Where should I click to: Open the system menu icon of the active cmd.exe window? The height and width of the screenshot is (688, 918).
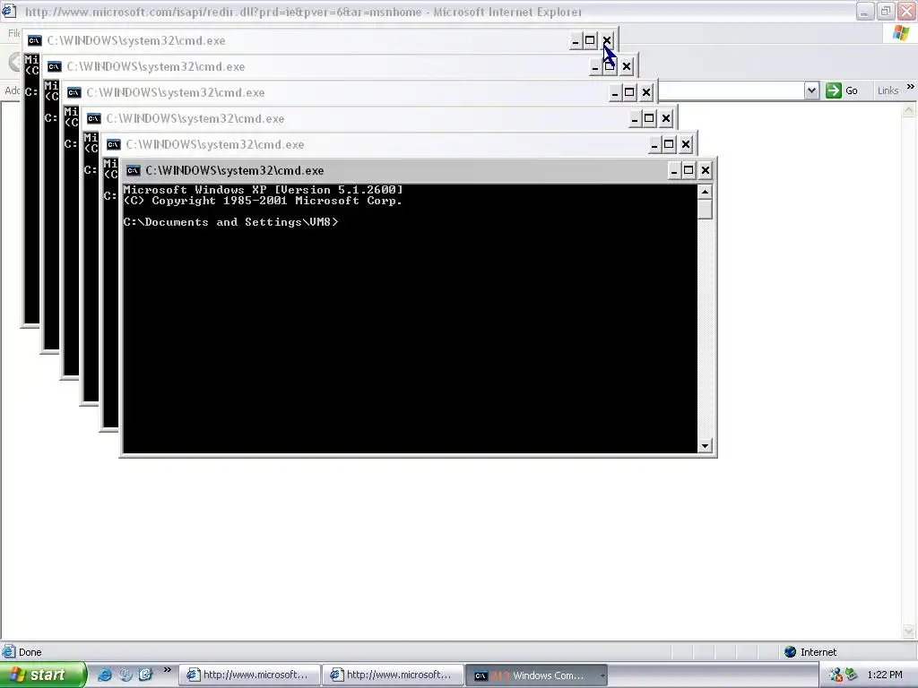(x=133, y=170)
